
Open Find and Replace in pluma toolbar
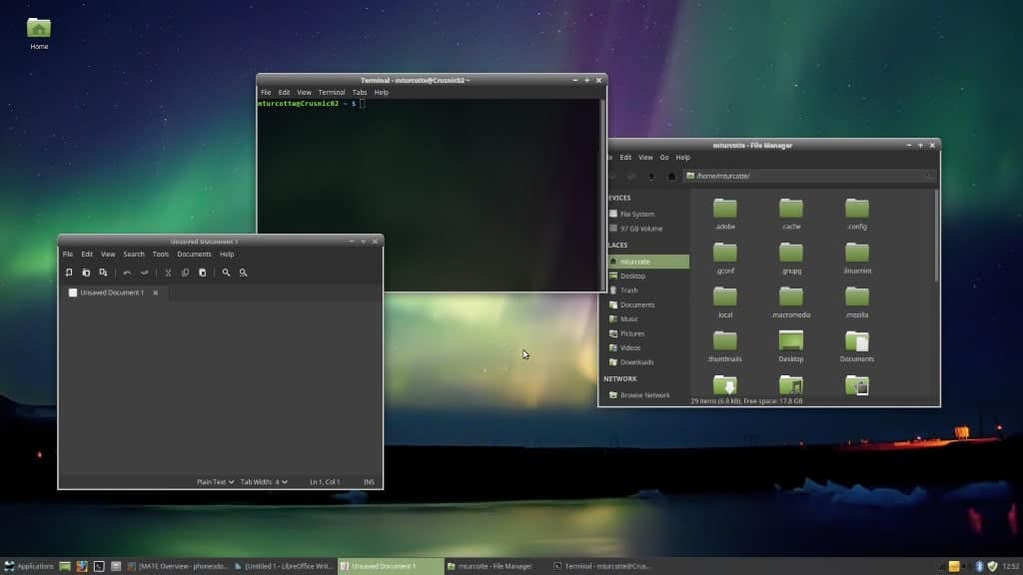click(x=242, y=273)
